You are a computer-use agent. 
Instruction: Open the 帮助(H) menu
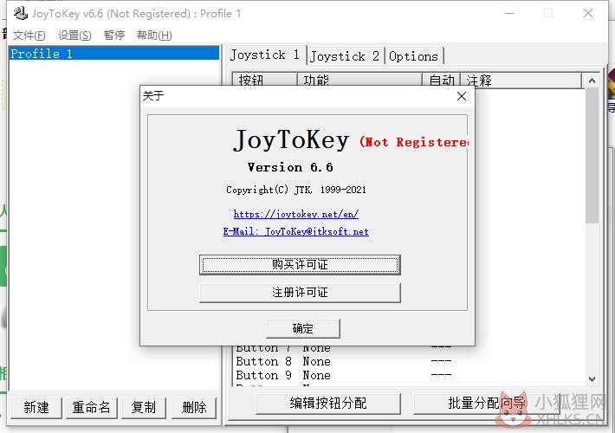click(154, 36)
